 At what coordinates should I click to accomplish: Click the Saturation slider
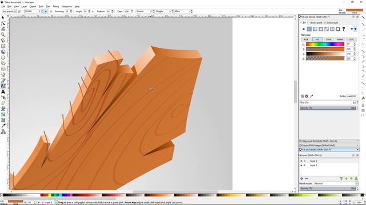point(325,49)
